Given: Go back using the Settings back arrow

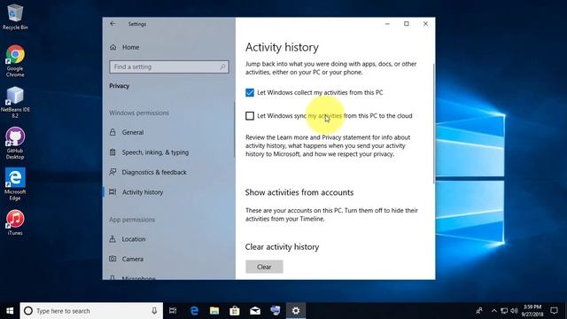Looking at the screenshot, I should pos(113,24).
